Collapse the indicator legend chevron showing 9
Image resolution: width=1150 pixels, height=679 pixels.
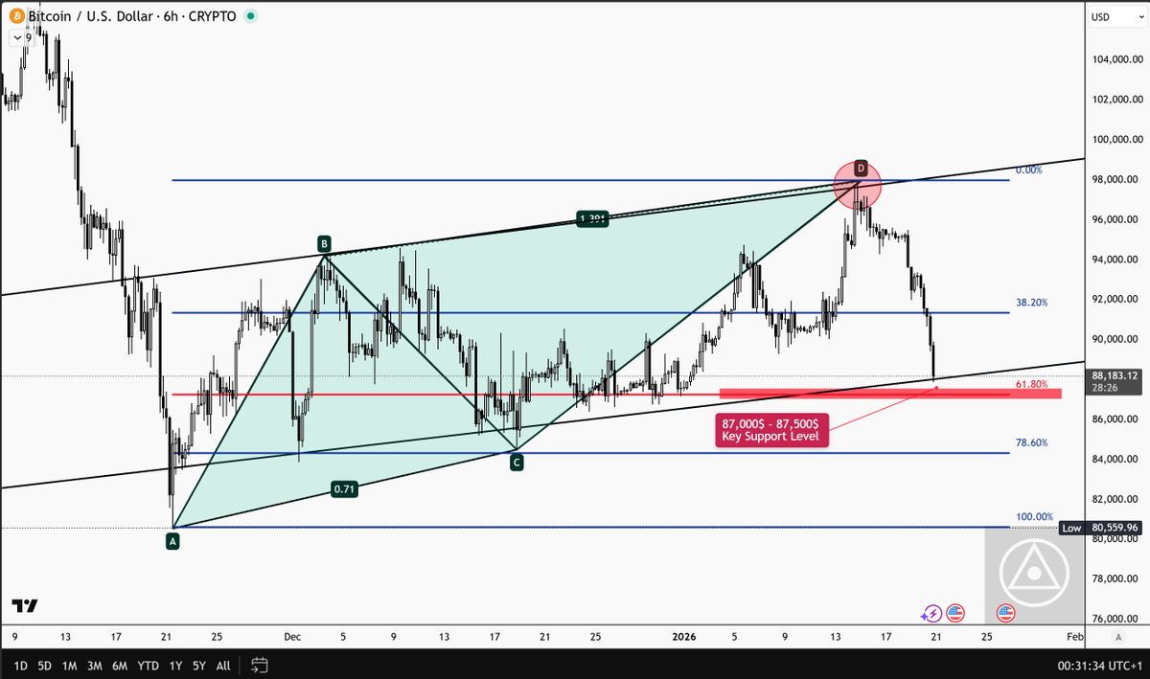pos(21,37)
